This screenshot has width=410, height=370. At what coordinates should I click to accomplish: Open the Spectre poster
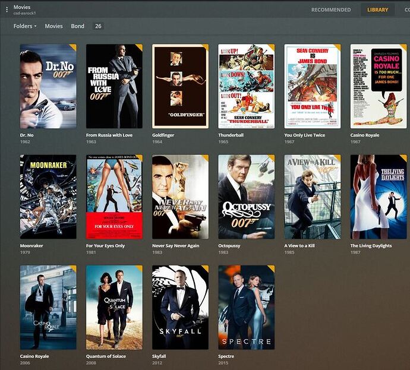(x=247, y=307)
